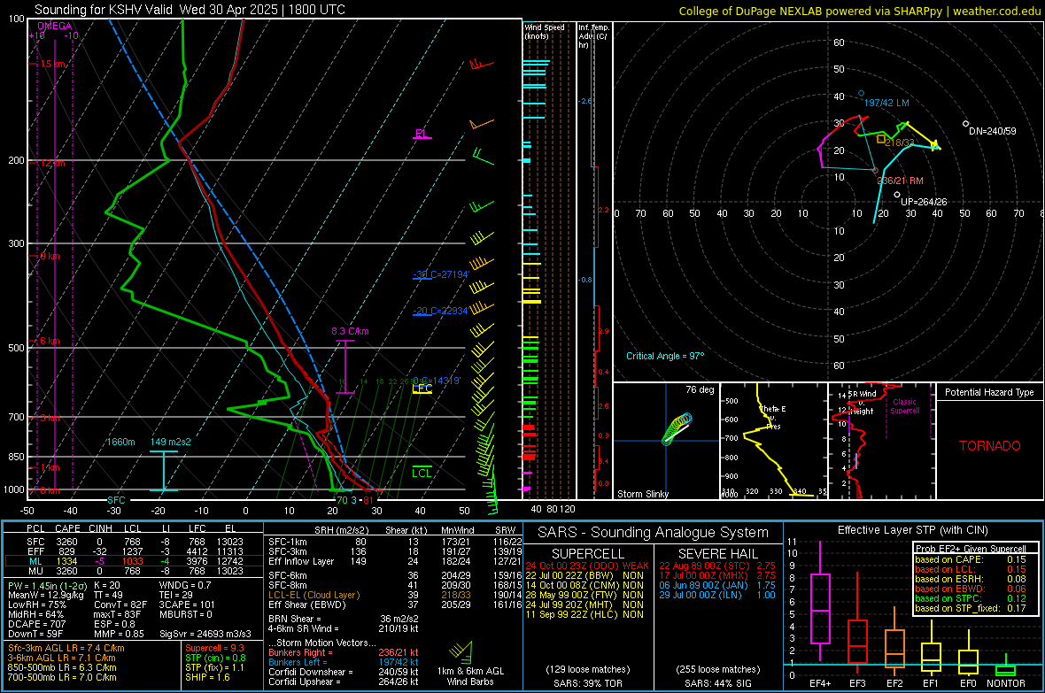Click the OMEGA label on the skew-T
Screen dimensions: 1045x693
pyautogui.click(x=55, y=26)
